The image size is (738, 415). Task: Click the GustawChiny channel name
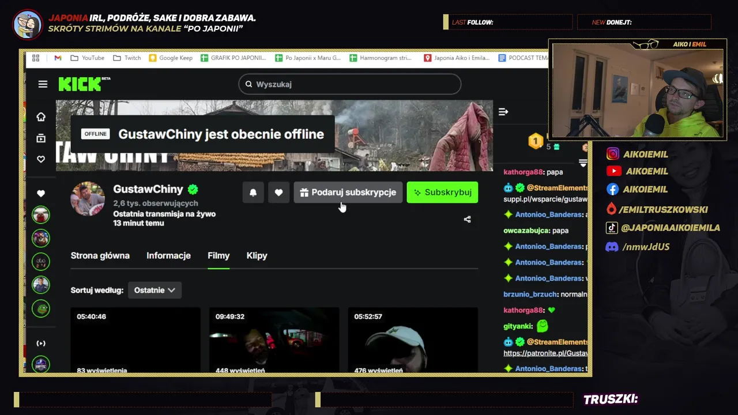pos(148,189)
